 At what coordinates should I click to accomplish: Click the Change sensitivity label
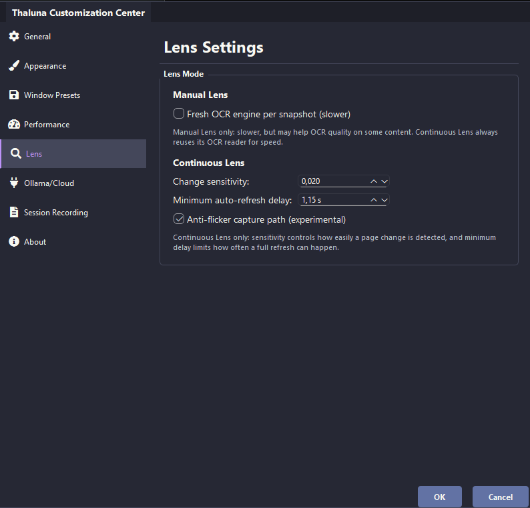[x=211, y=181]
